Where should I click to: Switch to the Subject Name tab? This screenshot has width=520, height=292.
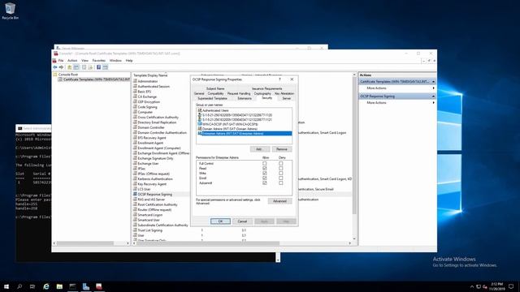pyautogui.click(x=215, y=88)
